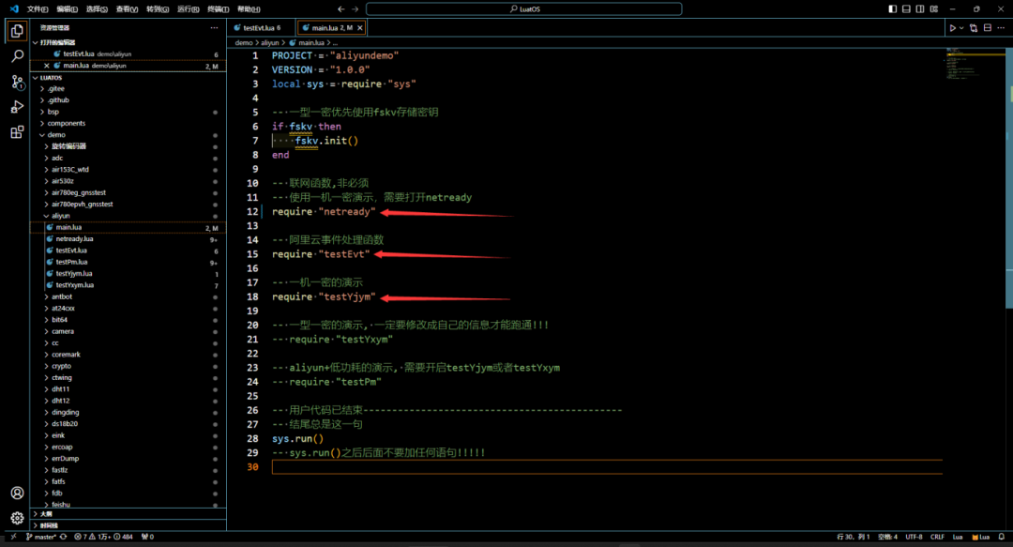Click CRLF to change line endings
This screenshot has height=547, width=1013.
(935, 537)
